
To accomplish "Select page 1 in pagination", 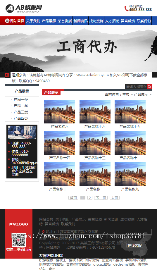I will (83, 198).
